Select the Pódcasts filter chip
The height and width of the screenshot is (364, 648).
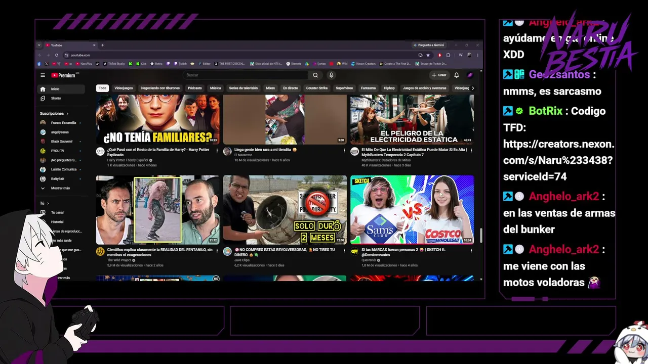(x=195, y=88)
